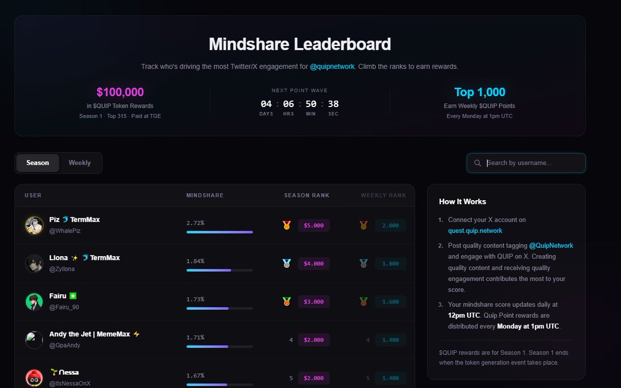The width and height of the screenshot is (621, 388).
Task: Click the @ItsNessaOnX handle
Action: coord(70,383)
